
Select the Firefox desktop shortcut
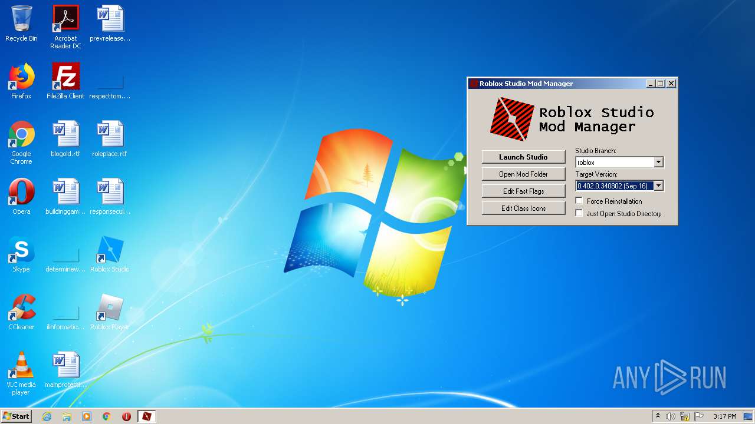(21, 81)
